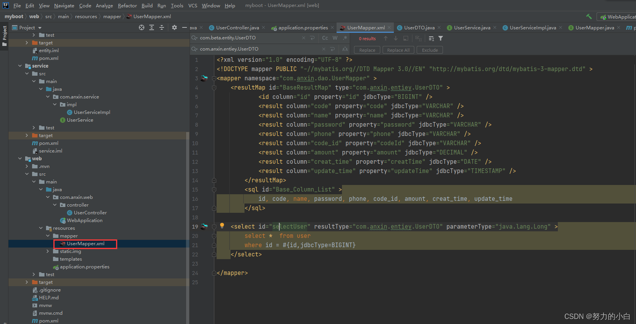Viewport: 636px width, 324px height.
Task: Open the Project side tool tab
Action: click(5, 36)
